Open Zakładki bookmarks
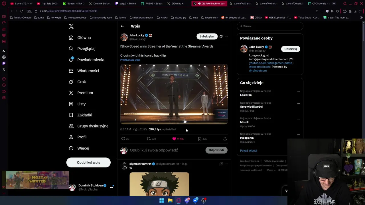The image size is (365, 205). pos(80,115)
